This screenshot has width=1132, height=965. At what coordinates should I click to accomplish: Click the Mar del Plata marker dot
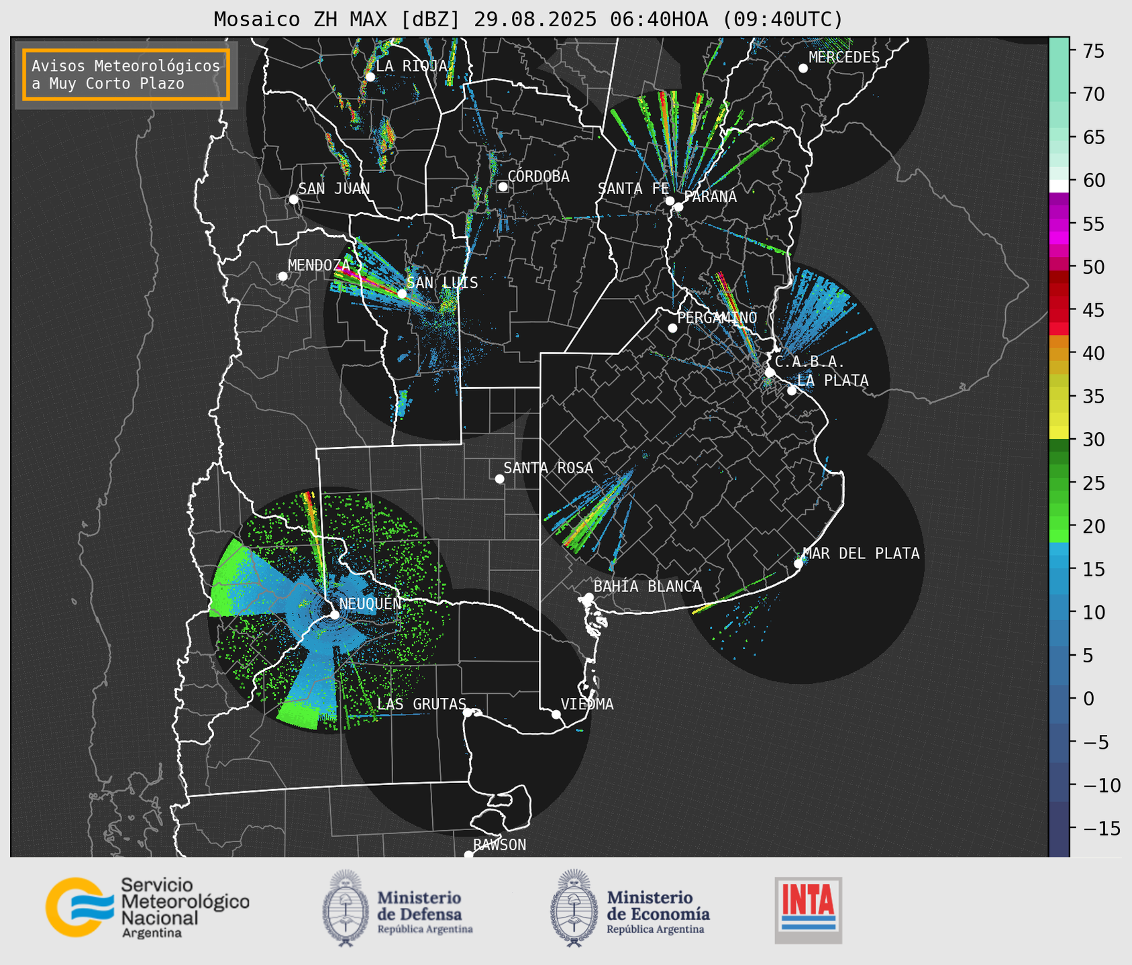pos(799,564)
